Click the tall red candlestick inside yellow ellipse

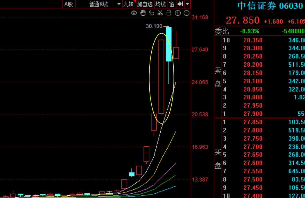(161, 76)
